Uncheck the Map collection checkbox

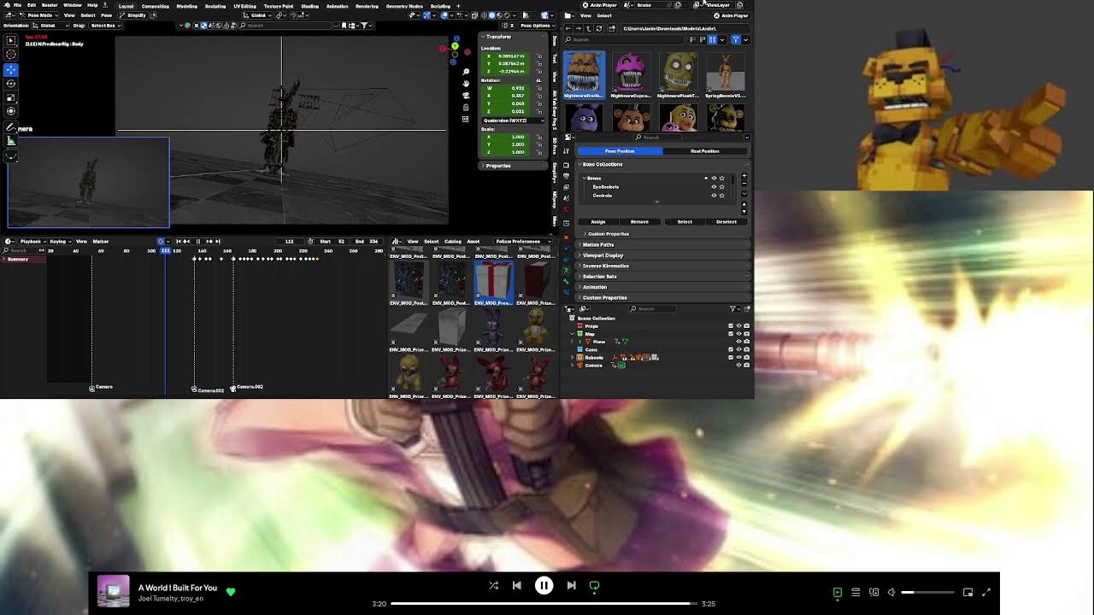731,334
